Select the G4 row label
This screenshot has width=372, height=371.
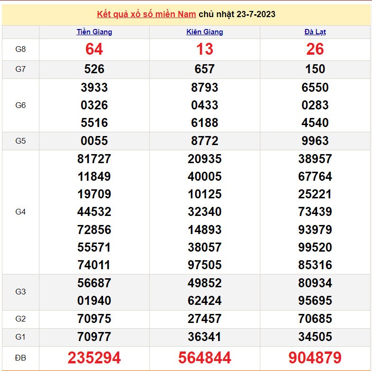[x=20, y=212]
